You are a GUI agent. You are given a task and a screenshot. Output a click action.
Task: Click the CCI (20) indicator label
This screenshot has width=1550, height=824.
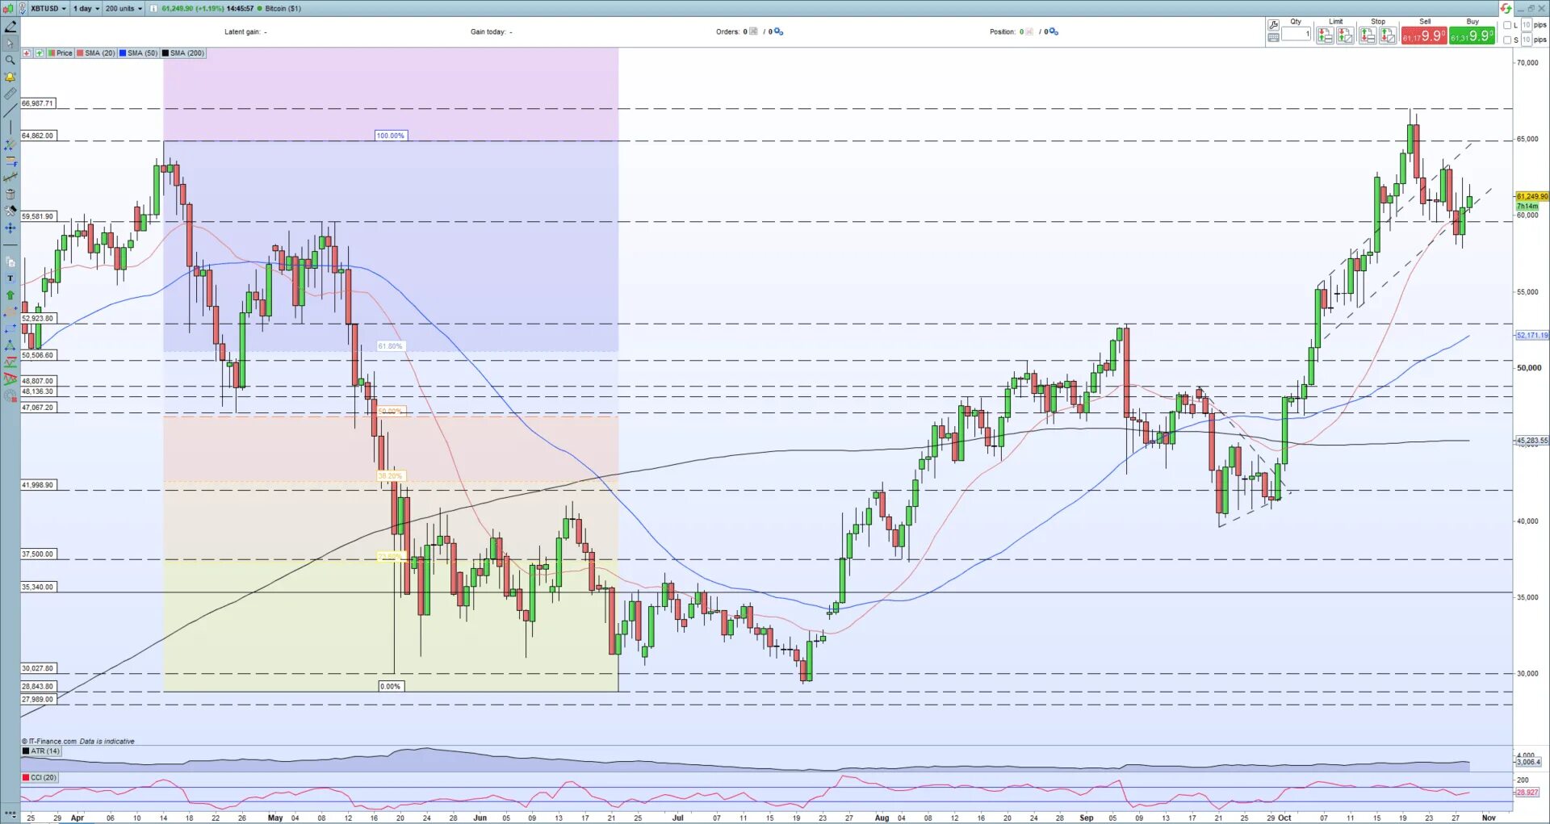click(40, 778)
